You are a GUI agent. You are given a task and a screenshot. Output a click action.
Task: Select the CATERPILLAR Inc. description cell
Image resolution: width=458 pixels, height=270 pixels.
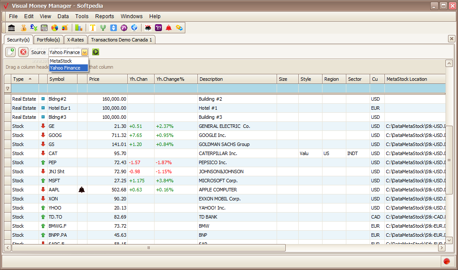point(237,153)
